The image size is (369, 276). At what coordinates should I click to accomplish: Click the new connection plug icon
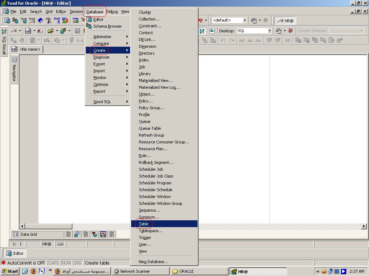[x=14, y=31]
